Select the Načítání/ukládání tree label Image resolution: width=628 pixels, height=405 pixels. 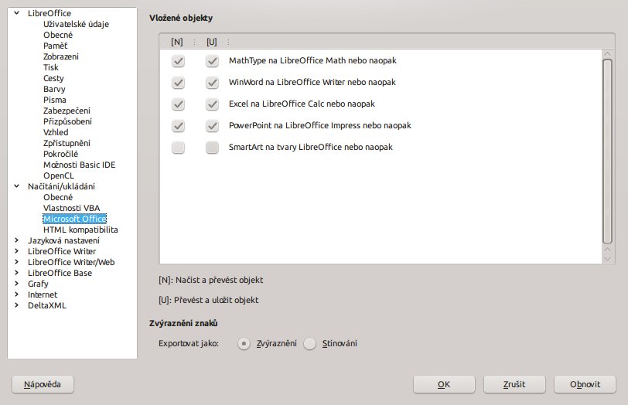tap(61, 186)
